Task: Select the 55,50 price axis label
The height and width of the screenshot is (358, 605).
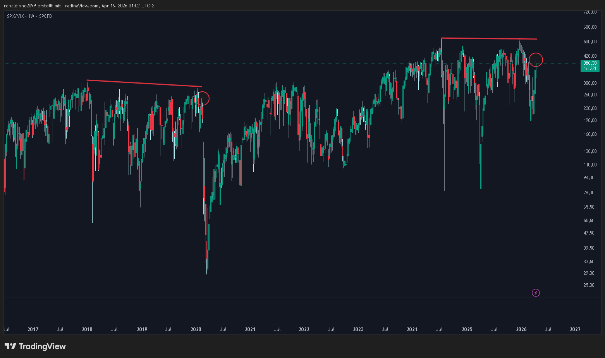Action: click(x=589, y=221)
